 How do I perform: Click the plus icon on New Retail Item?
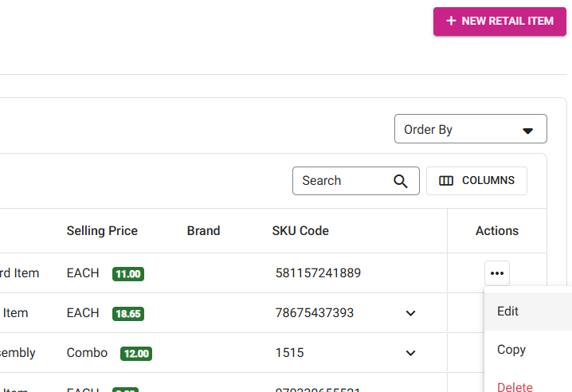click(x=452, y=22)
